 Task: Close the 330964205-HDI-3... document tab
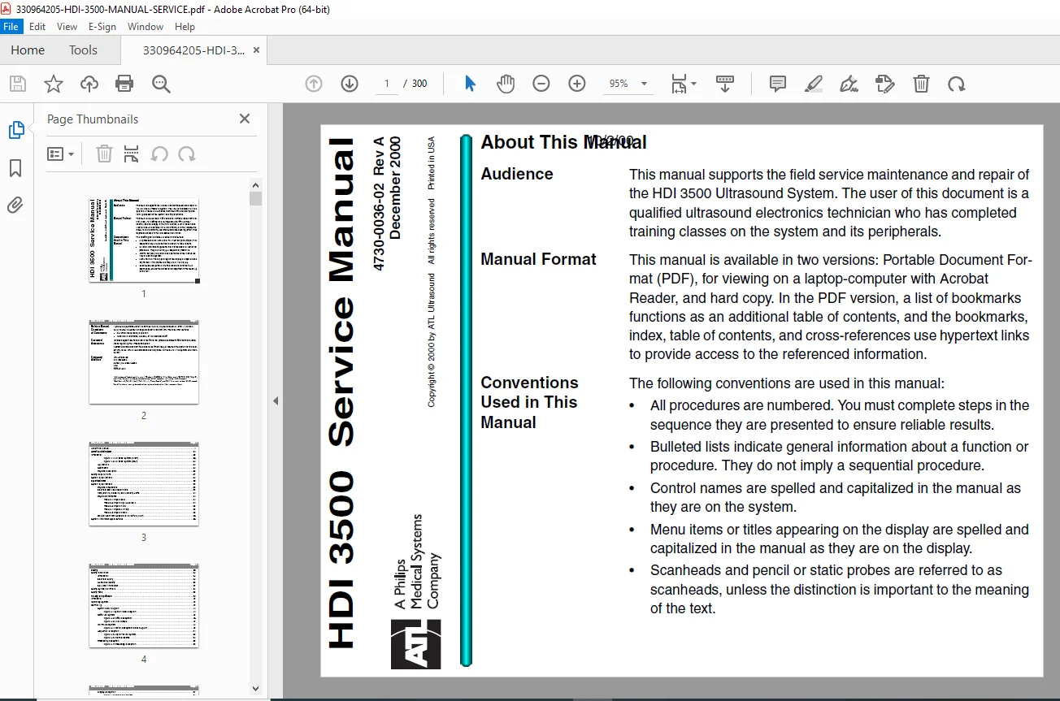(x=257, y=50)
